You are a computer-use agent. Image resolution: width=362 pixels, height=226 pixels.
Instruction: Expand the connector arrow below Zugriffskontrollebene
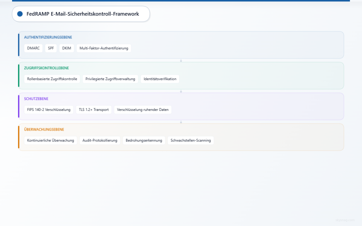[181, 91]
